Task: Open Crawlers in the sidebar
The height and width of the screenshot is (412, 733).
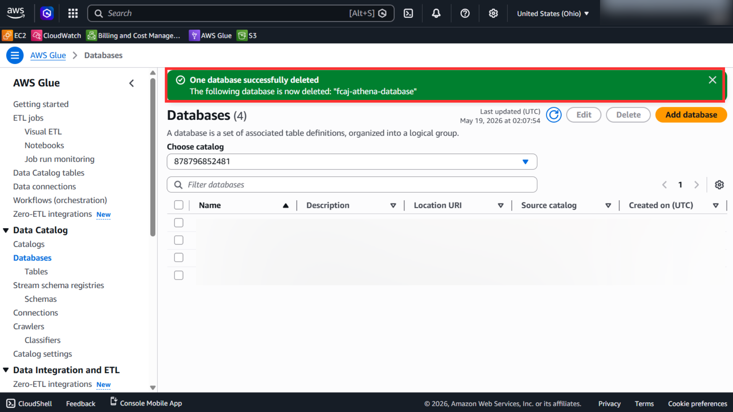Action: [29, 327]
